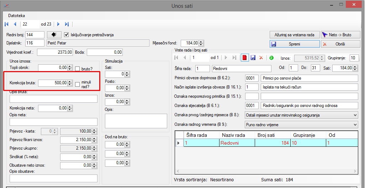Save work type row with floppy icon
The width and height of the screenshot is (365, 188).
(253, 58)
